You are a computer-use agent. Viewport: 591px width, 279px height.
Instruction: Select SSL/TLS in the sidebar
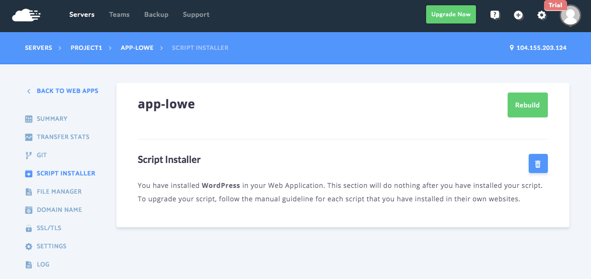click(x=49, y=228)
